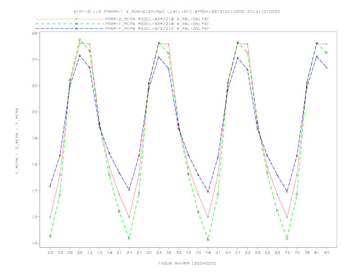Viewport: 356px width, 275px height.
Task: Click x-axis forecast hour label 60
Action: click(x=248, y=253)
